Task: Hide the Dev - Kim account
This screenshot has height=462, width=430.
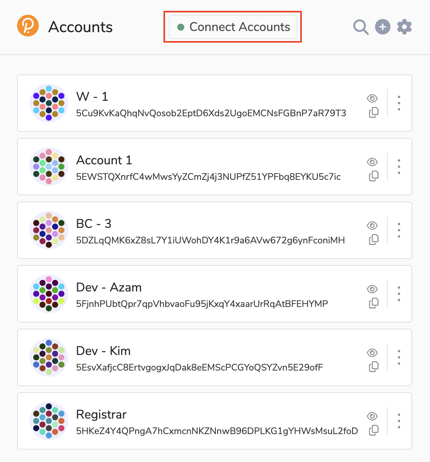Action: point(372,352)
